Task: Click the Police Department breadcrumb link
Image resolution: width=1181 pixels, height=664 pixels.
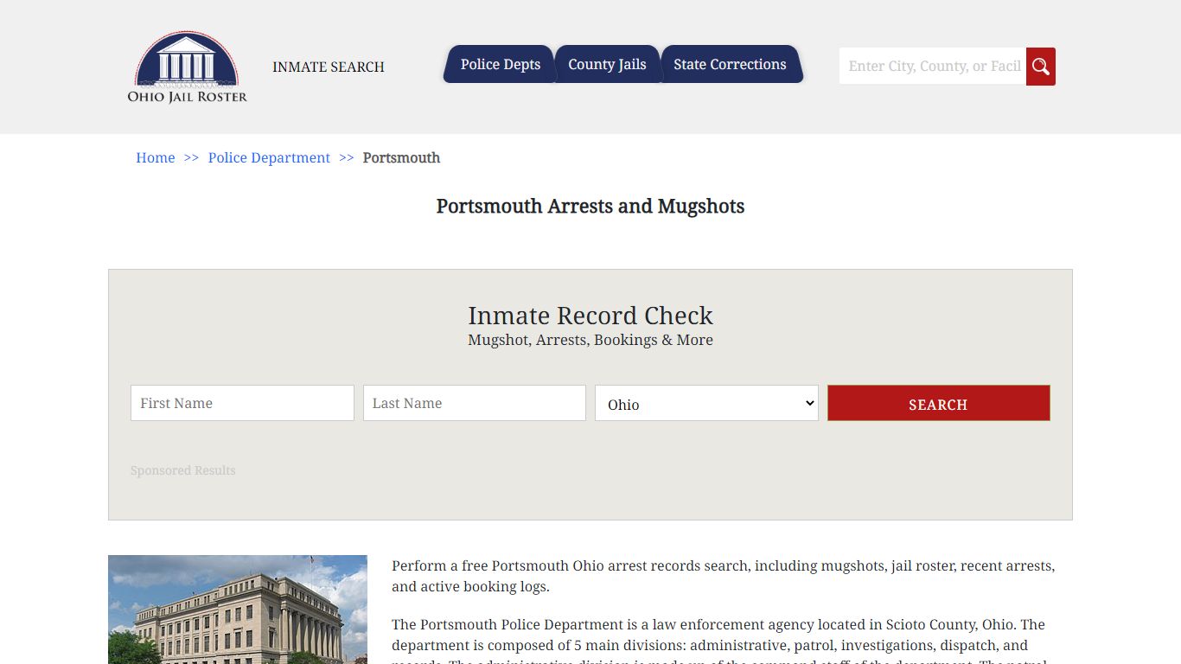Action: click(x=269, y=157)
